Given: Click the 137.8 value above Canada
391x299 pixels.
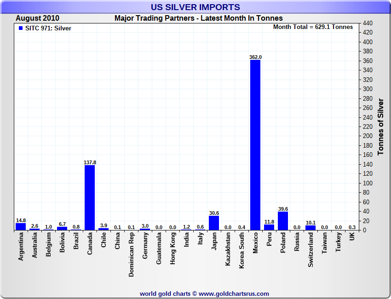Looking at the screenshot, I should [90, 162].
